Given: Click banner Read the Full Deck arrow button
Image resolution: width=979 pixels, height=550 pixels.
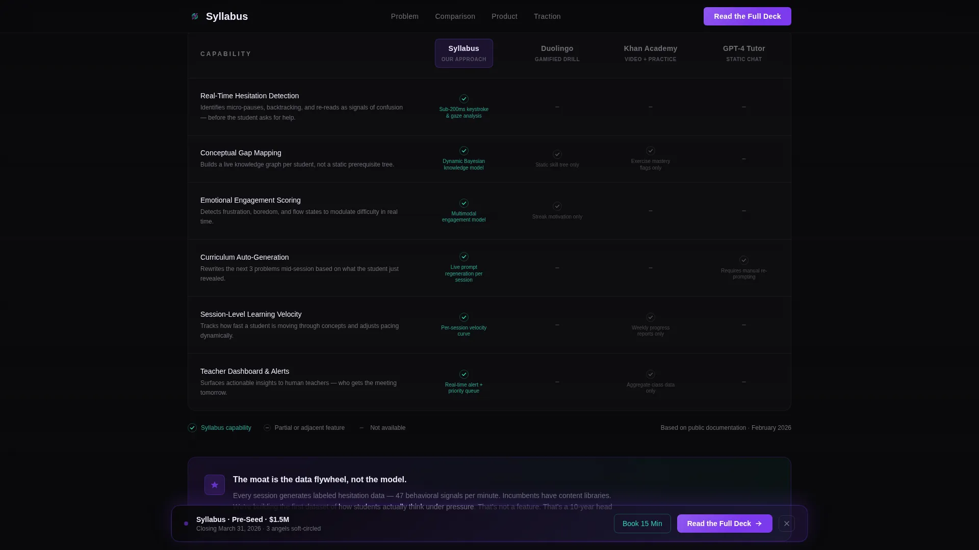Looking at the screenshot, I should [x=725, y=524].
